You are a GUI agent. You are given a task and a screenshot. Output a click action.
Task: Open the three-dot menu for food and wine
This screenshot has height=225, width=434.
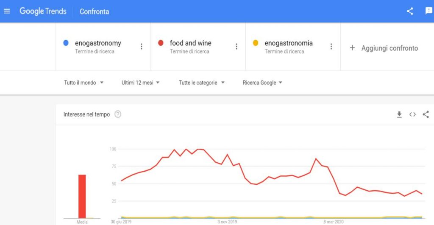tap(236, 47)
